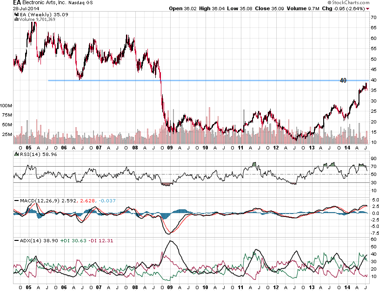
Task: Click the 35 price axis label
Action: [373, 91]
